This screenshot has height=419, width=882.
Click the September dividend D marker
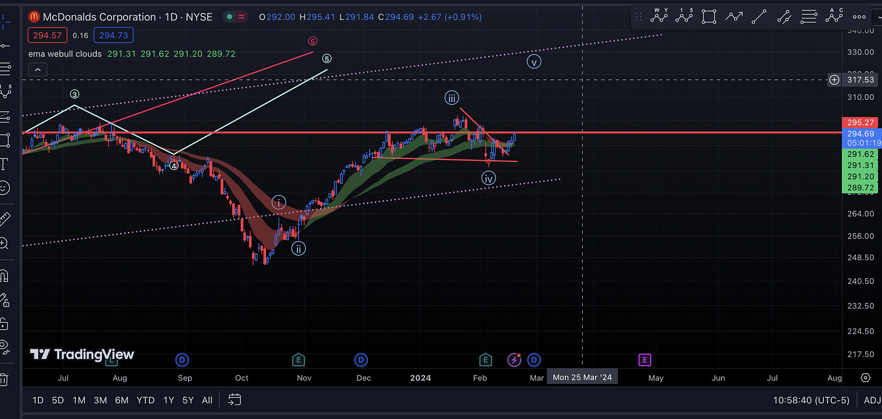[x=182, y=360]
